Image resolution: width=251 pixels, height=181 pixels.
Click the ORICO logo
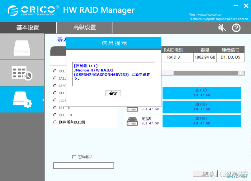pyautogui.click(x=33, y=11)
